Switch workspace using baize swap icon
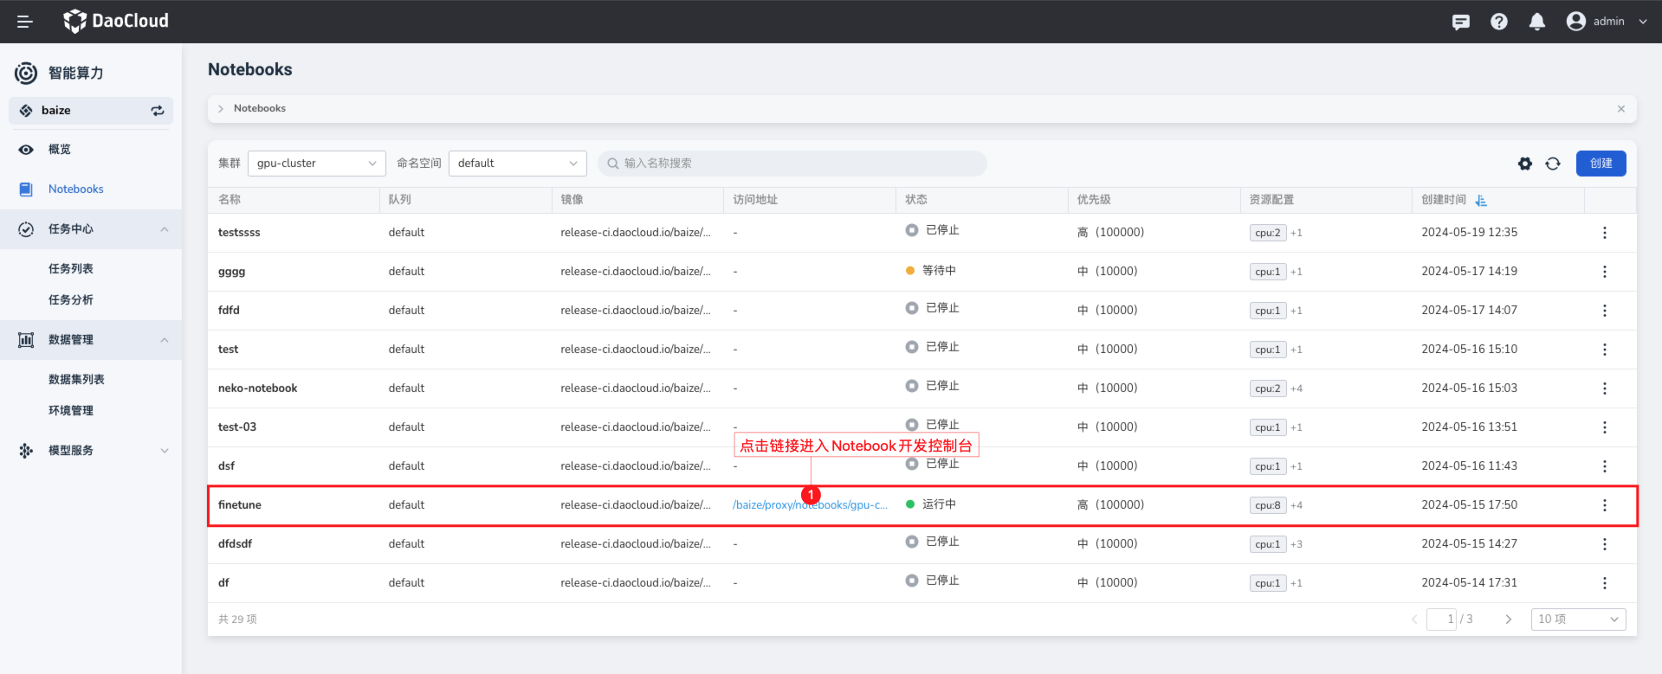Viewport: 1662px width, 674px height. pyautogui.click(x=158, y=111)
